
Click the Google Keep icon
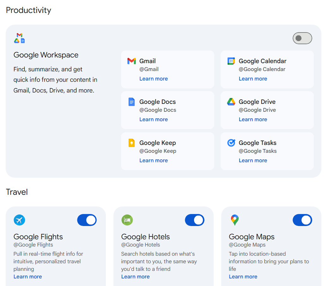point(131,143)
